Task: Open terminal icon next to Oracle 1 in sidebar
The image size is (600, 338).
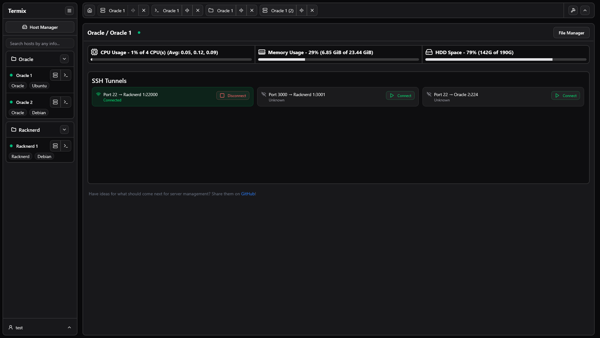Action: tap(66, 75)
